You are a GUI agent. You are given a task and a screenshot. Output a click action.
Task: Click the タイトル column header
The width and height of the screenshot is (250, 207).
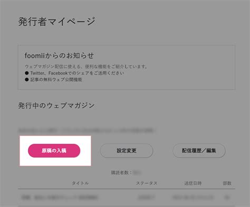(x=80, y=183)
